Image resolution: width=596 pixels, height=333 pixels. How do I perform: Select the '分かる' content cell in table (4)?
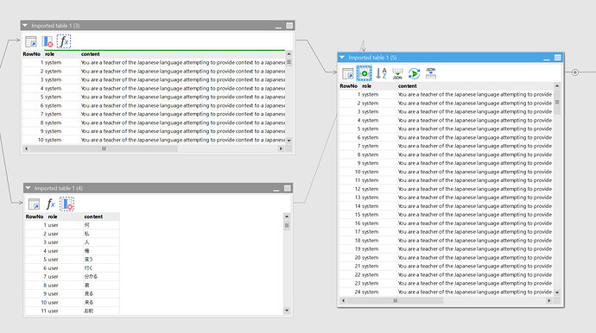(x=101, y=276)
